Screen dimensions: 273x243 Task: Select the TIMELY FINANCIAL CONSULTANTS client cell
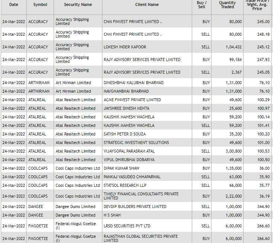click(x=141, y=196)
